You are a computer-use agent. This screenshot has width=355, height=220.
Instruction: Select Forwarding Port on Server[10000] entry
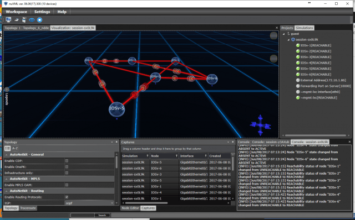(326, 86)
